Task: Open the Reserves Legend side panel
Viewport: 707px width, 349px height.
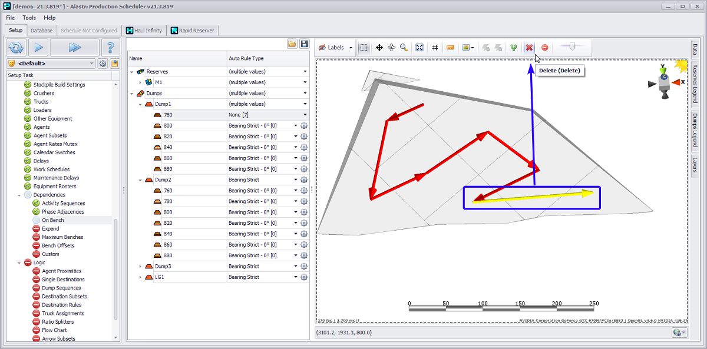Action: 695,84
